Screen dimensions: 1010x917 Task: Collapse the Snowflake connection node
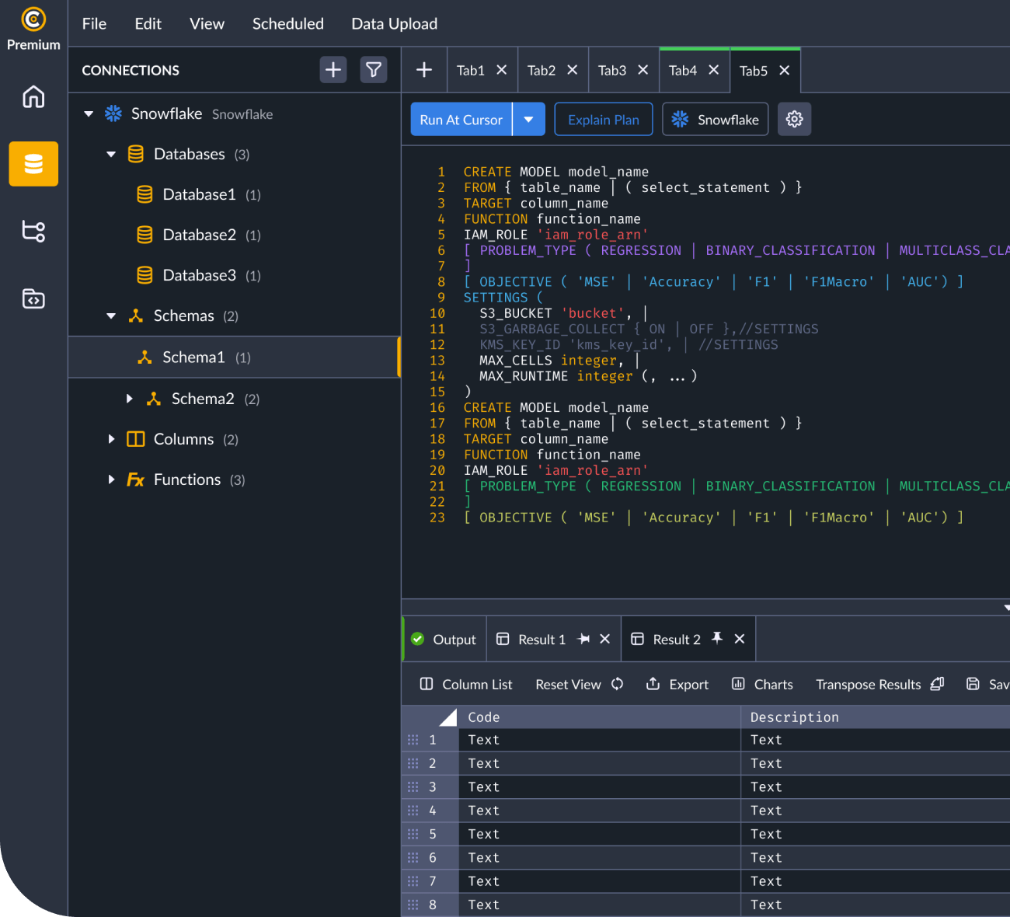pyautogui.click(x=89, y=113)
